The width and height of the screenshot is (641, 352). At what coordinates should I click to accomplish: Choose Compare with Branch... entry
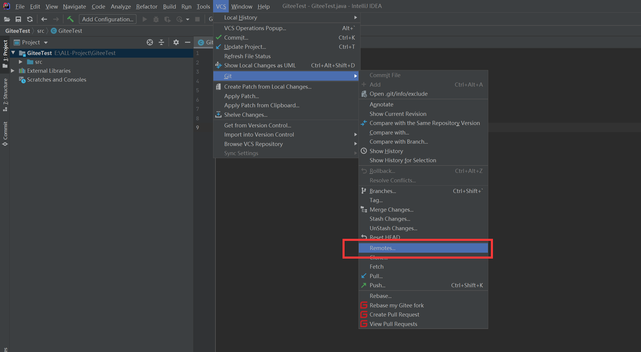click(x=423, y=142)
